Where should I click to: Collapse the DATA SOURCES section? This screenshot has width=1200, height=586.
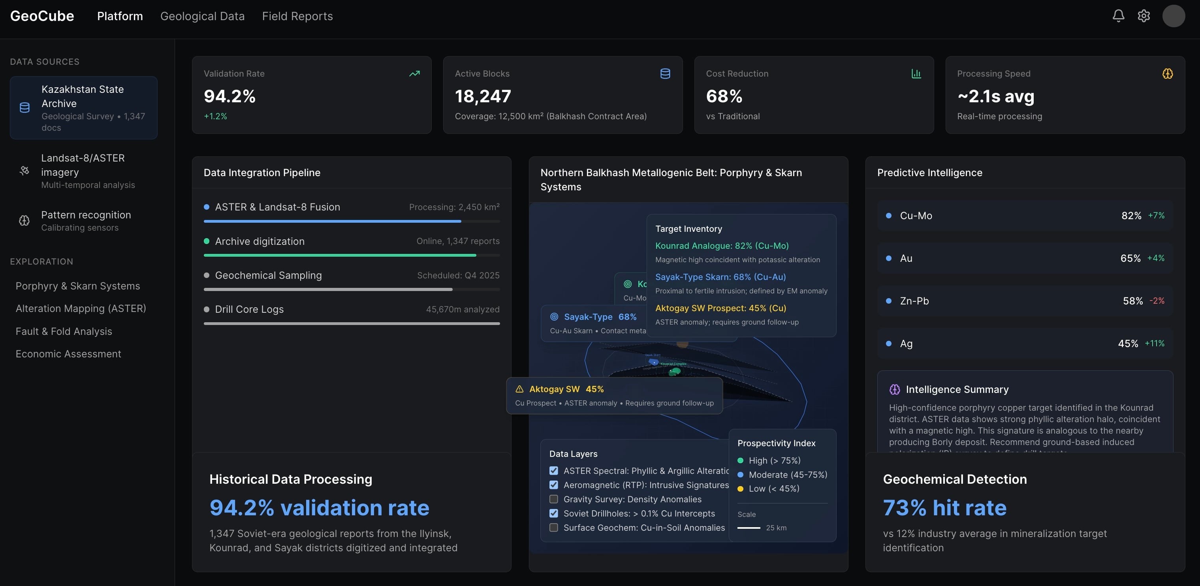(45, 61)
